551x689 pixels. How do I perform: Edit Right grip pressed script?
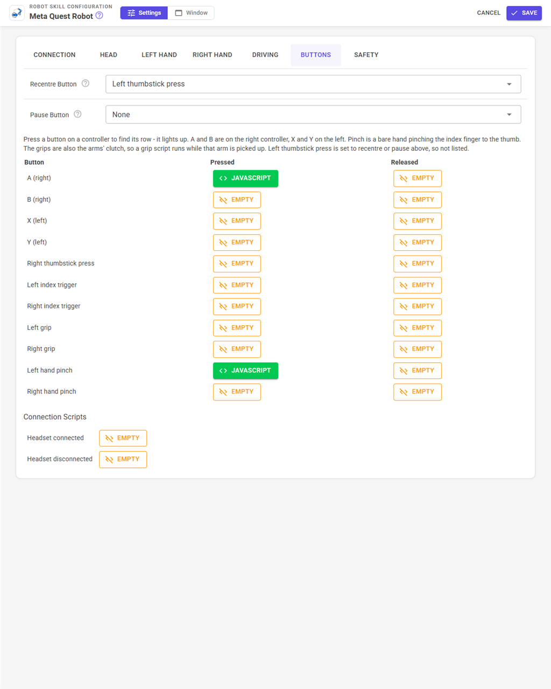coord(237,349)
